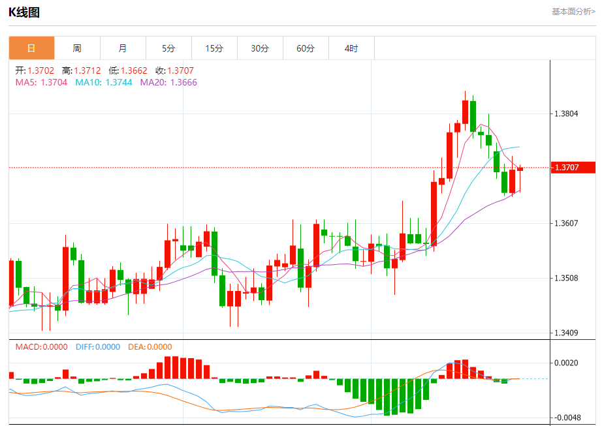Screen dimensions: 602x426
Task: Click the open price 1.3702
Action: click(x=40, y=70)
